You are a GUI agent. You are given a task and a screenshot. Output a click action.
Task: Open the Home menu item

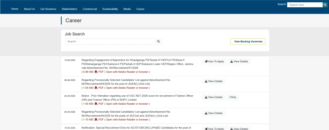15,9
